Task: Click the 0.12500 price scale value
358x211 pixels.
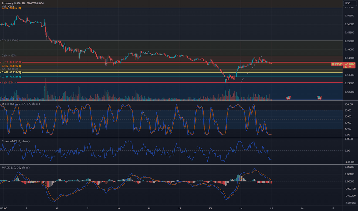Action: (349, 84)
